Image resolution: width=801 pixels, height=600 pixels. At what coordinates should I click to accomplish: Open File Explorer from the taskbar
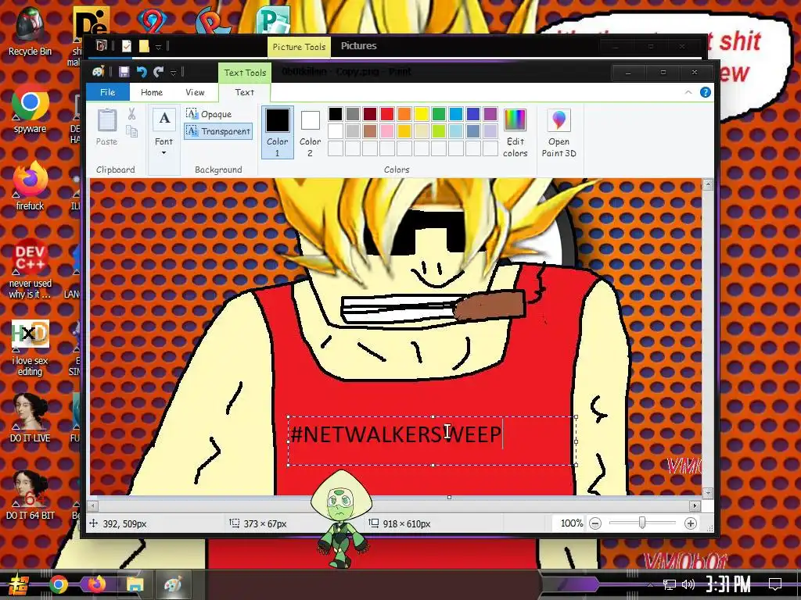(x=135, y=584)
